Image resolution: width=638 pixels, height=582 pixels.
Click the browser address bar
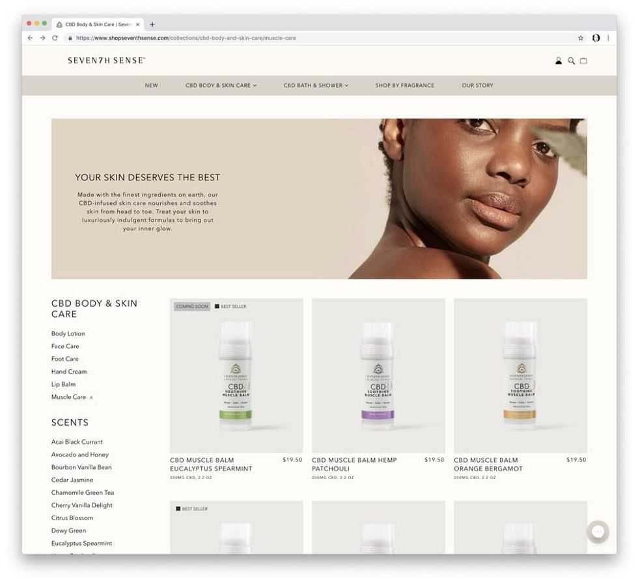(318, 38)
